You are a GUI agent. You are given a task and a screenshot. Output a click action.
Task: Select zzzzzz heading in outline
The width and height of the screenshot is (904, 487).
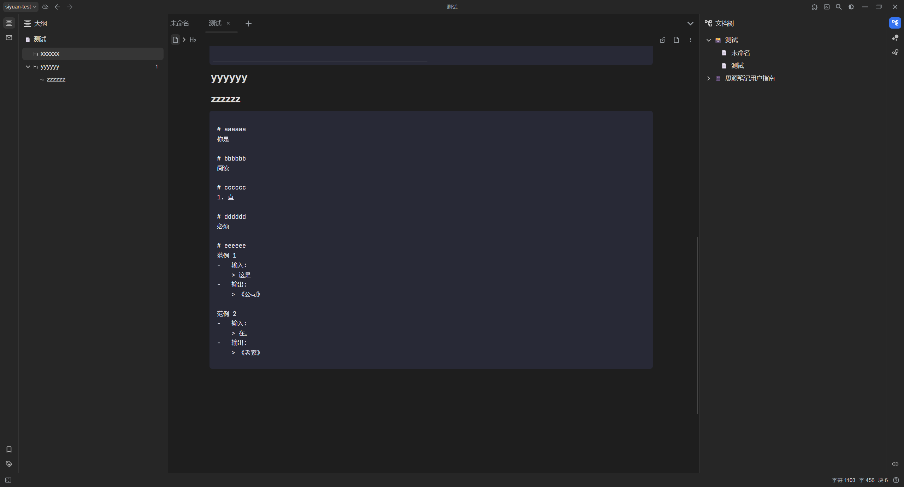56,79
